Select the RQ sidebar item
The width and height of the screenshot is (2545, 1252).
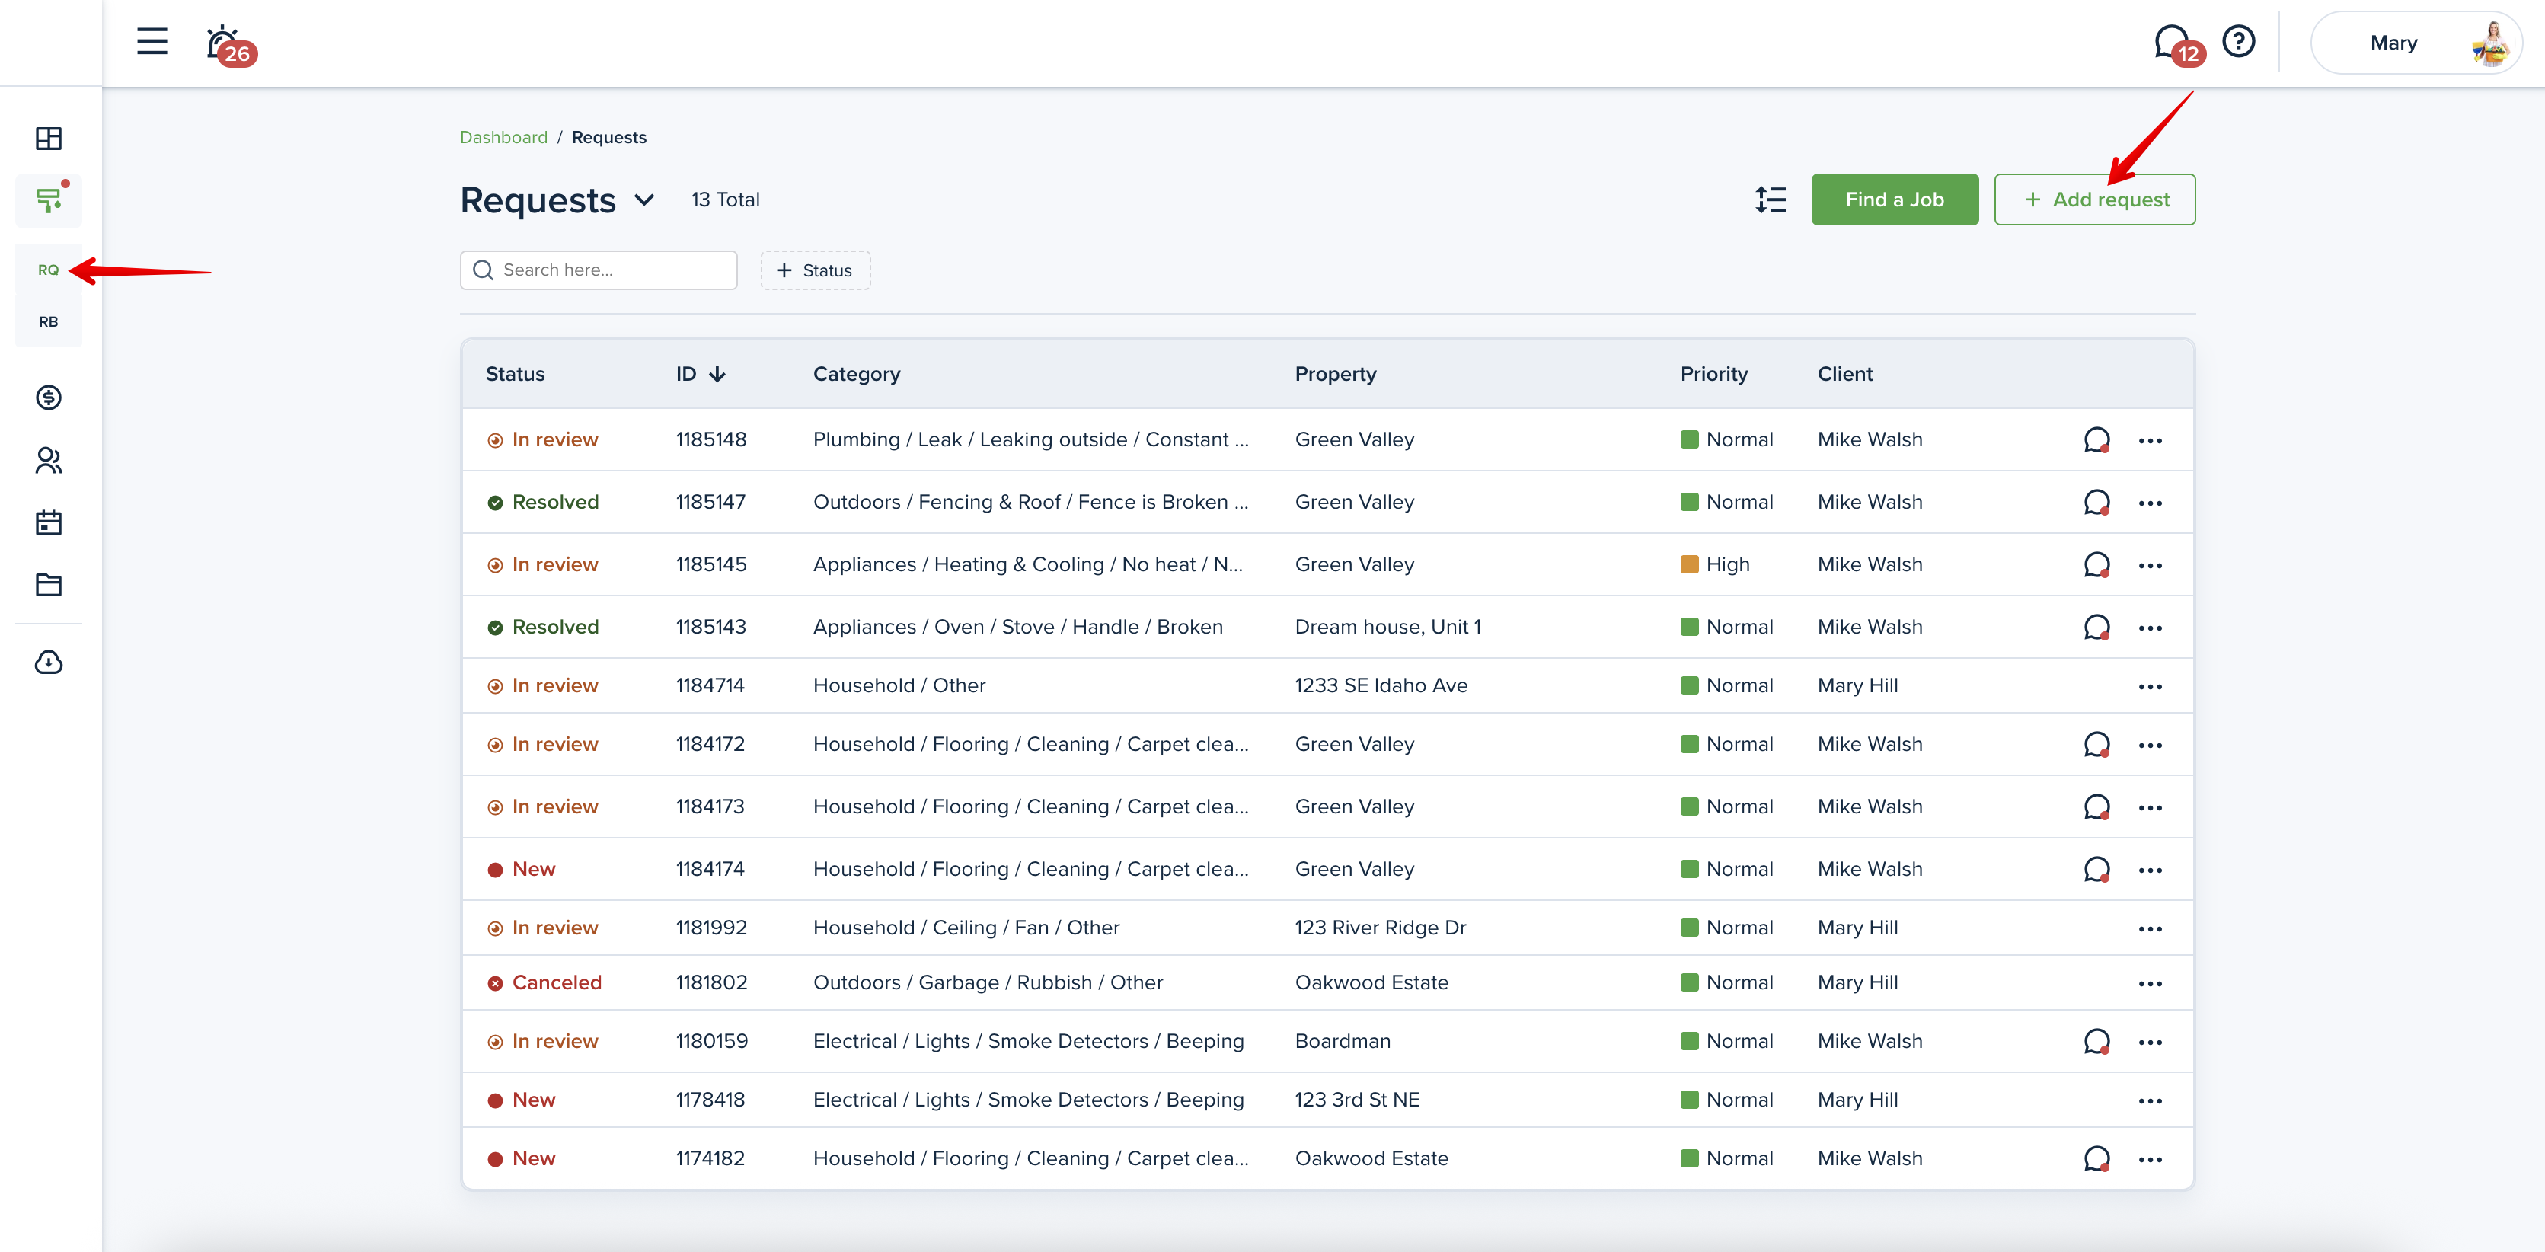pyautogui.click(x=49, y=270)
